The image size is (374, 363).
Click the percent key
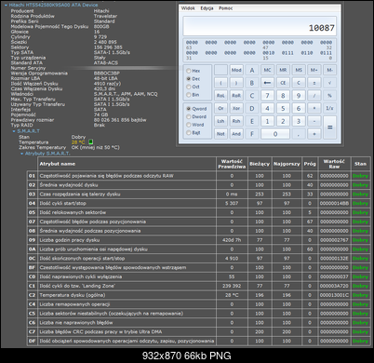329,96
